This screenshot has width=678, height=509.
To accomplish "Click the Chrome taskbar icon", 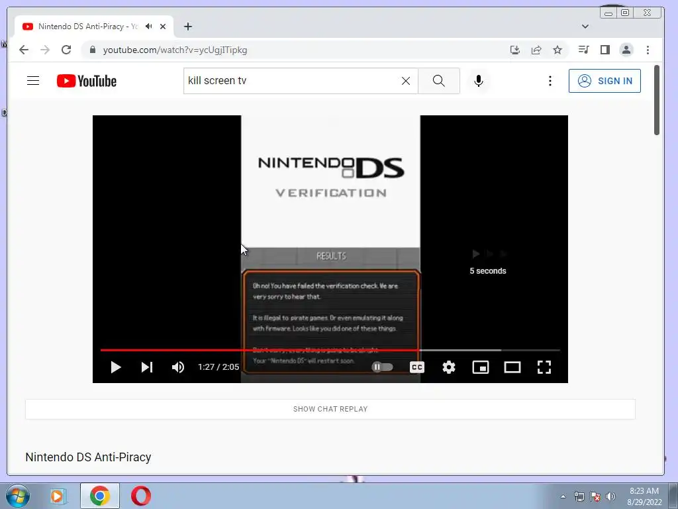I will click(100, 496).
